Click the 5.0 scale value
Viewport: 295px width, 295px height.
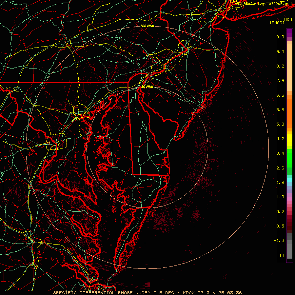(x=280, y=124)
